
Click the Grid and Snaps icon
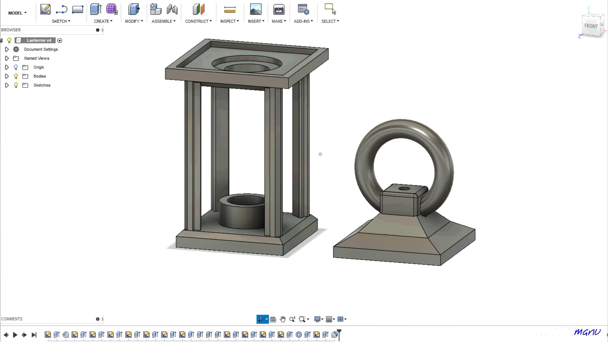(329, 319)
